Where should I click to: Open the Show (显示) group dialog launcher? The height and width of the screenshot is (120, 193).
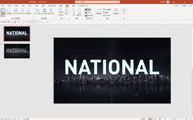[69, 19]
